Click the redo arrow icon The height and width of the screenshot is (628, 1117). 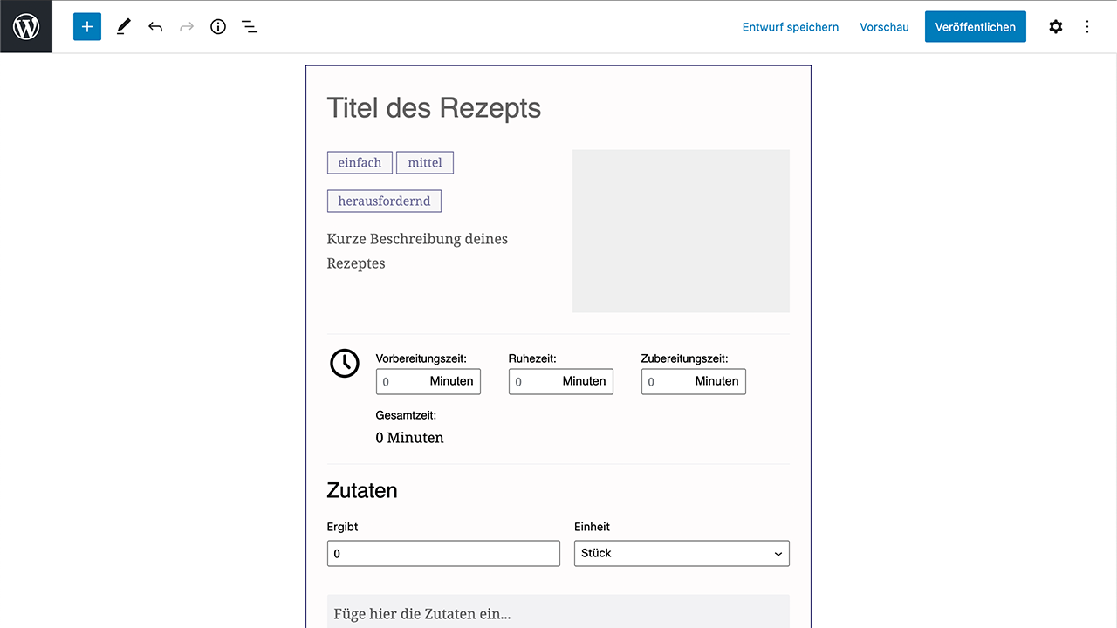pyautogui.click(x=186, y=26)
